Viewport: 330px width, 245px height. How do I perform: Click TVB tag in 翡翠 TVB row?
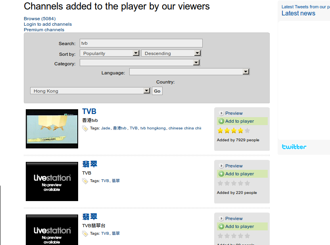[x=105, y=181]
